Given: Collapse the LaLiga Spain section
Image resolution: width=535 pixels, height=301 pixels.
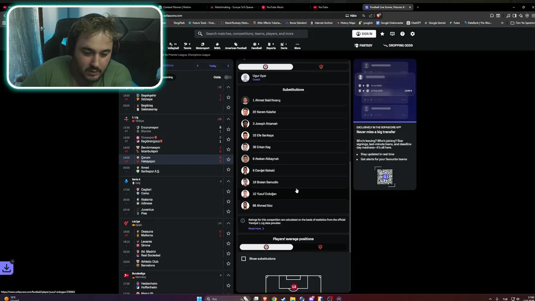Looking at the screenshot, I should pos(228,223).
